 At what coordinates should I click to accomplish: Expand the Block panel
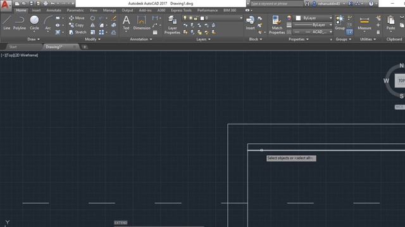point(256,39)
